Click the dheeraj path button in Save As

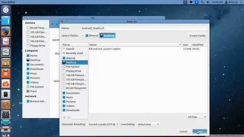92,35
